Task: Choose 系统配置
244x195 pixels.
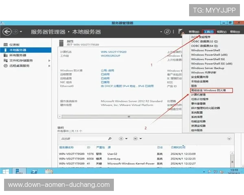Action: point(197,113)
